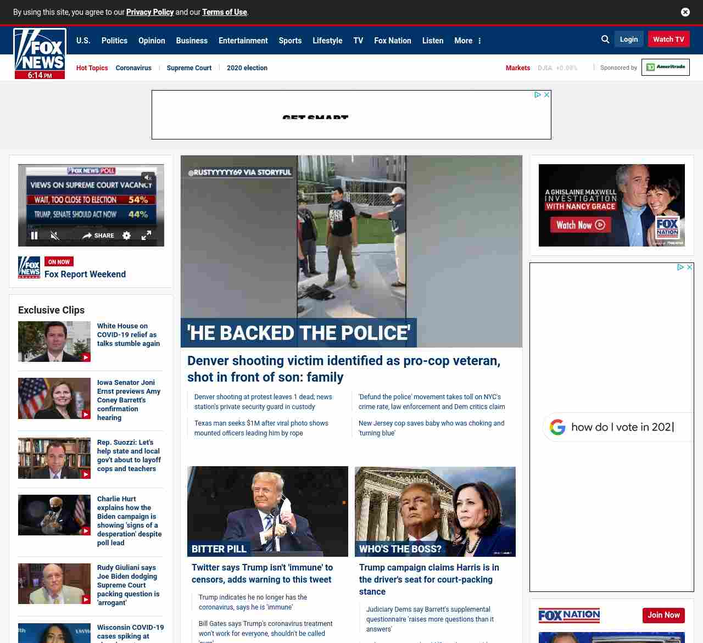Click the Login button
The image size is (703, 643).
[x=629, y=40]
